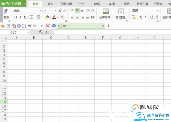Click the Wrap Text icon
Screen dimensions: 171x122
click(x=121, y=11)
